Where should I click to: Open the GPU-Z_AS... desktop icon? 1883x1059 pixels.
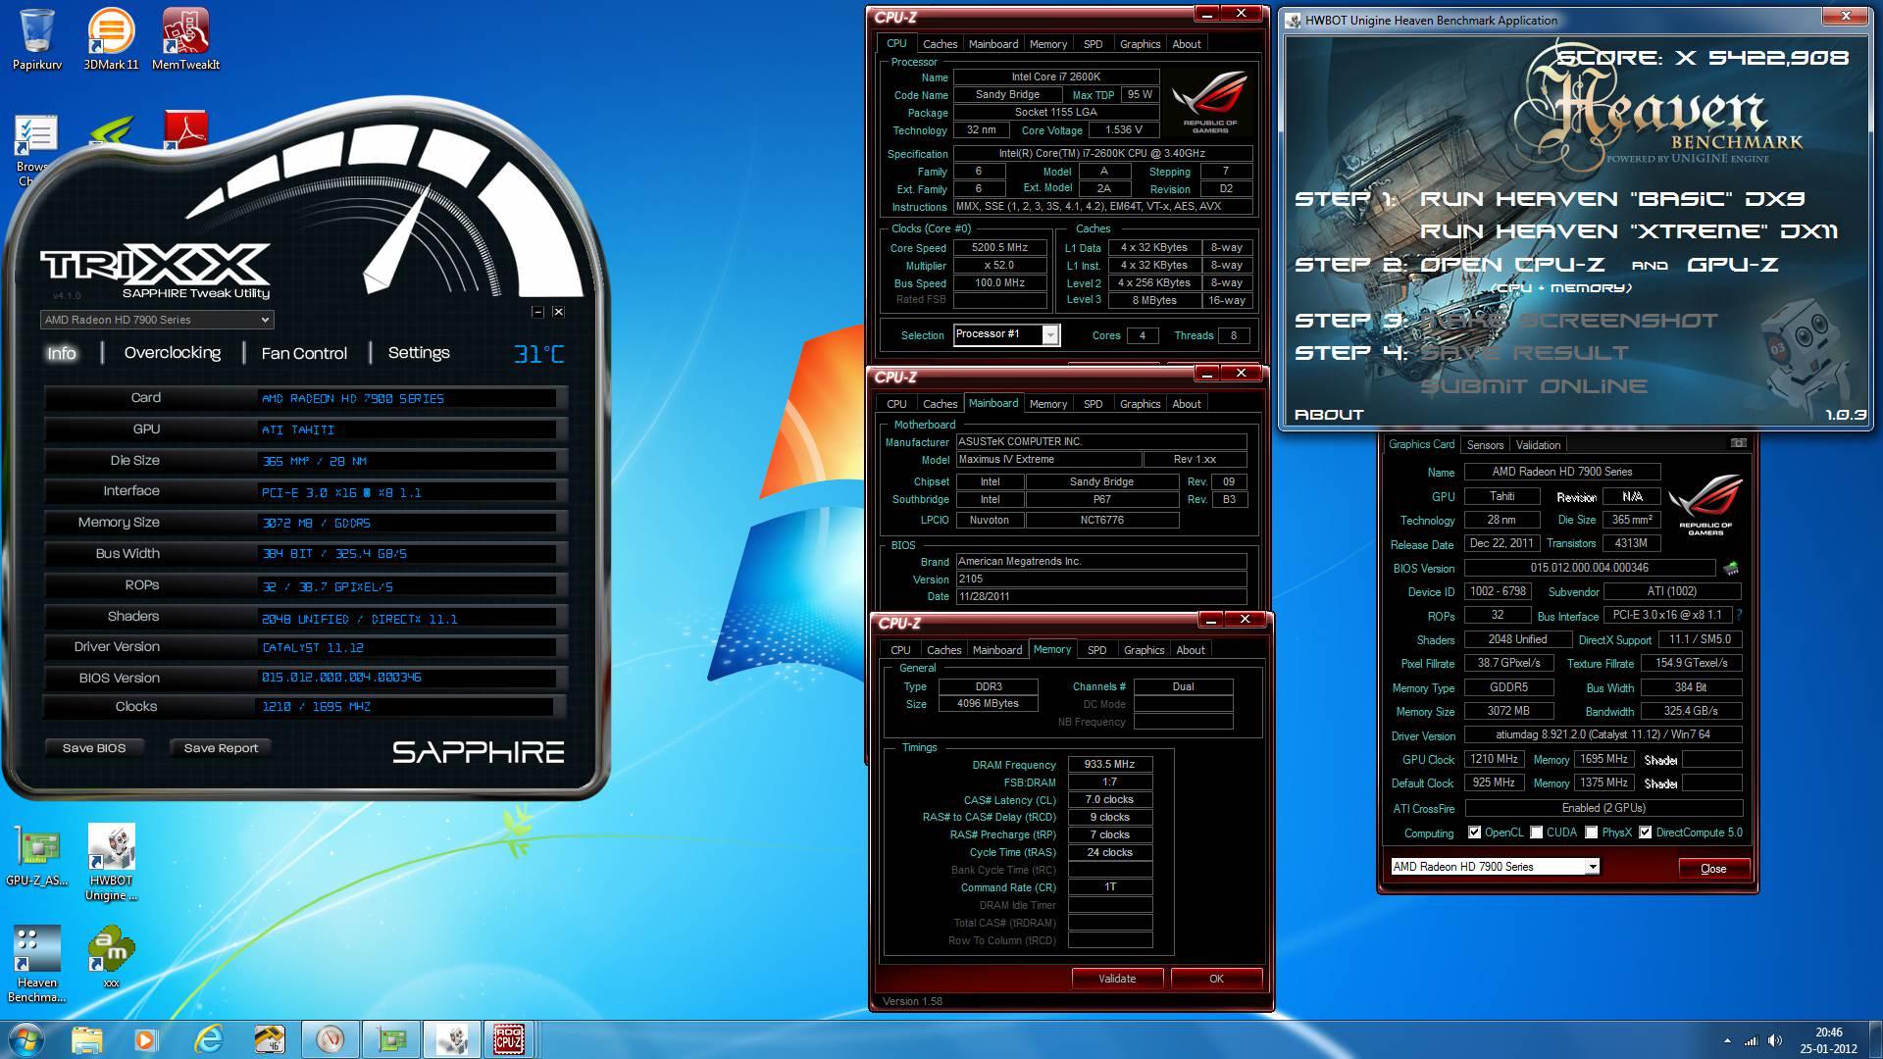[37, 855]
